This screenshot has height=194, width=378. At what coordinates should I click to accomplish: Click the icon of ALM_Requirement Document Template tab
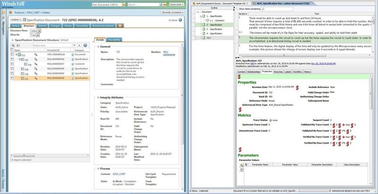[x=194, y=4]
